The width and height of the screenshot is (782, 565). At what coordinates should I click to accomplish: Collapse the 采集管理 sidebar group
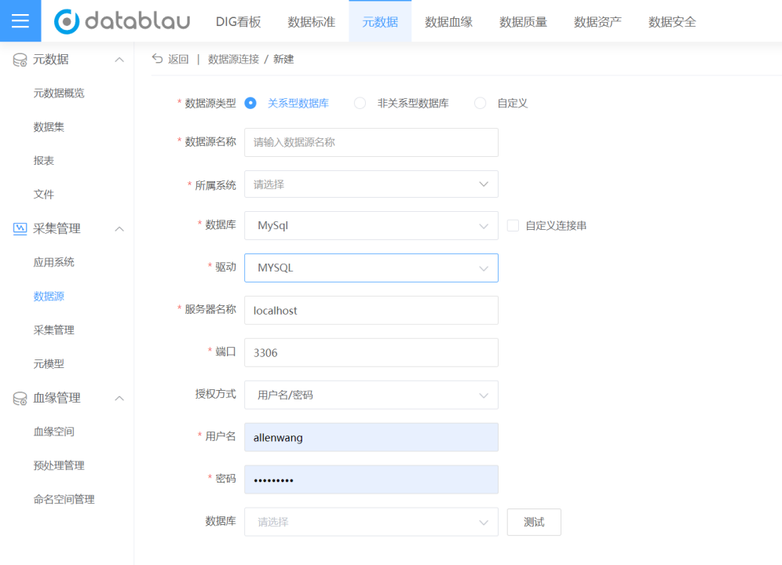[119, 229]
